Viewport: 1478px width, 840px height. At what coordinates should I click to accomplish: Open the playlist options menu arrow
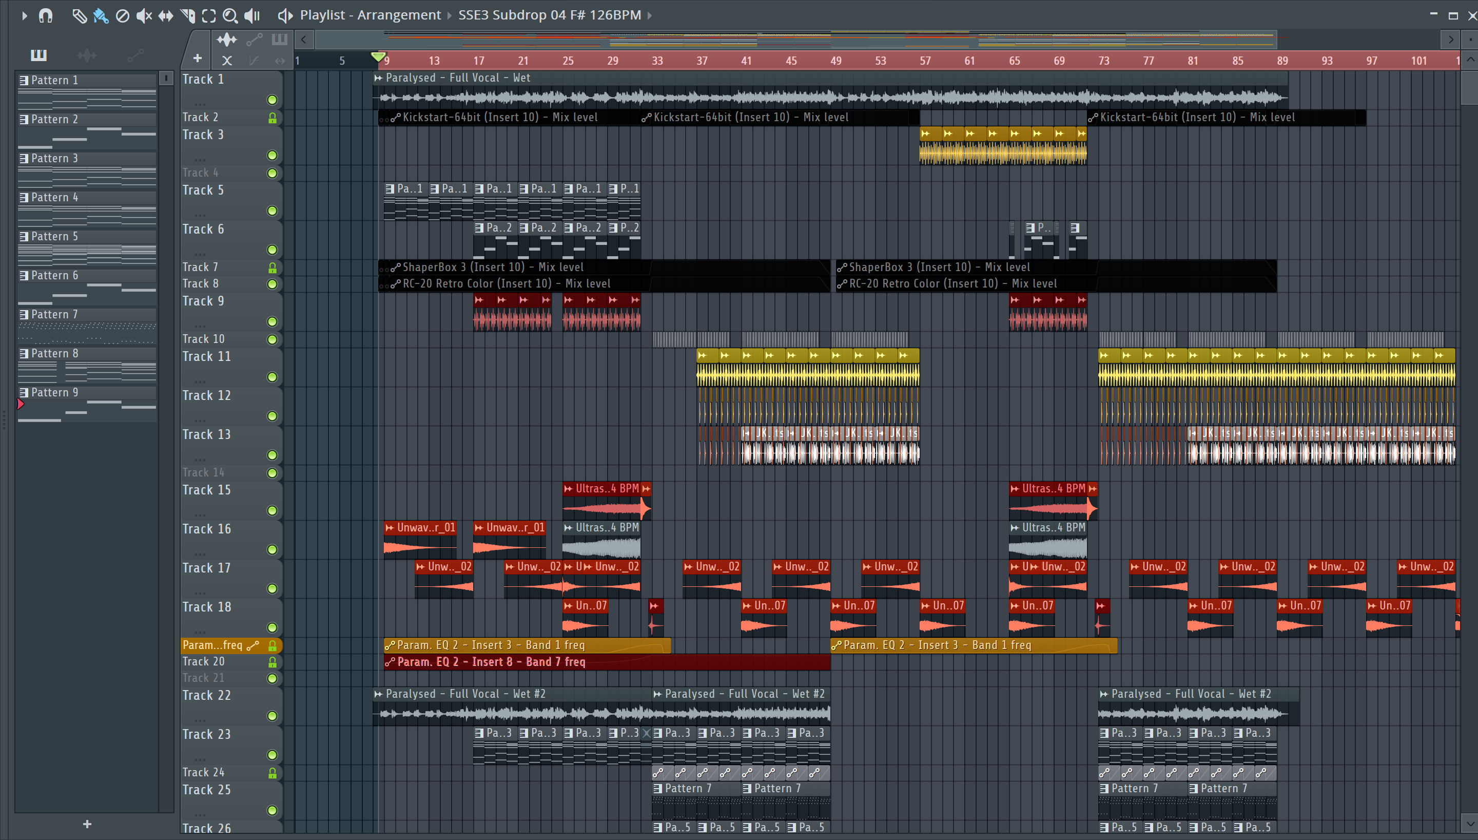[x=24, y=15]
